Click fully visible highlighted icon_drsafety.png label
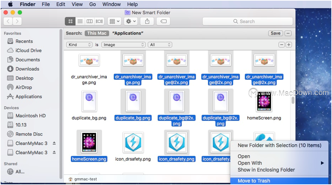The image size is (332, 185). tap(176, 159)
